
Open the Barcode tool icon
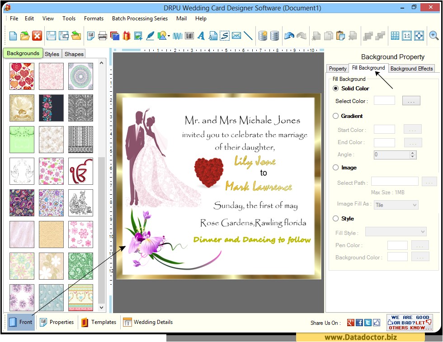[189, 36]
